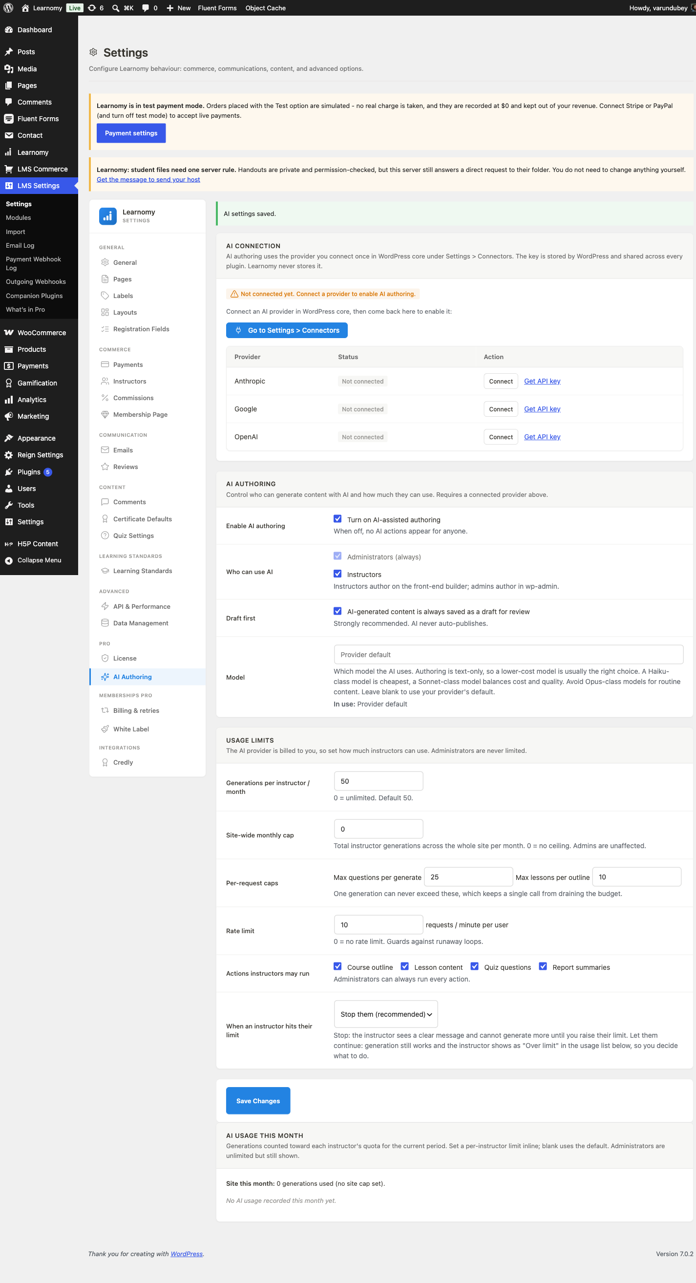Click the Generations per instructor field

click(x=379, y=781)
